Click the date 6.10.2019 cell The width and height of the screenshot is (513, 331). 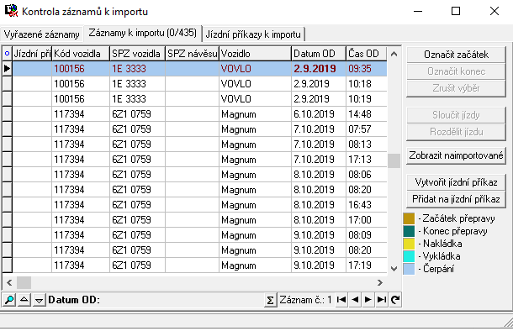319,114
